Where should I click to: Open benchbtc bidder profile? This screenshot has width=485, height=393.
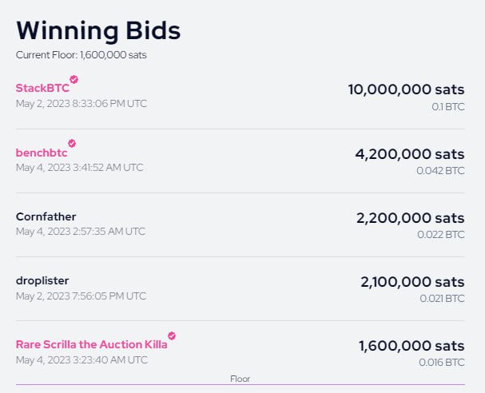(x=42, y=153)
